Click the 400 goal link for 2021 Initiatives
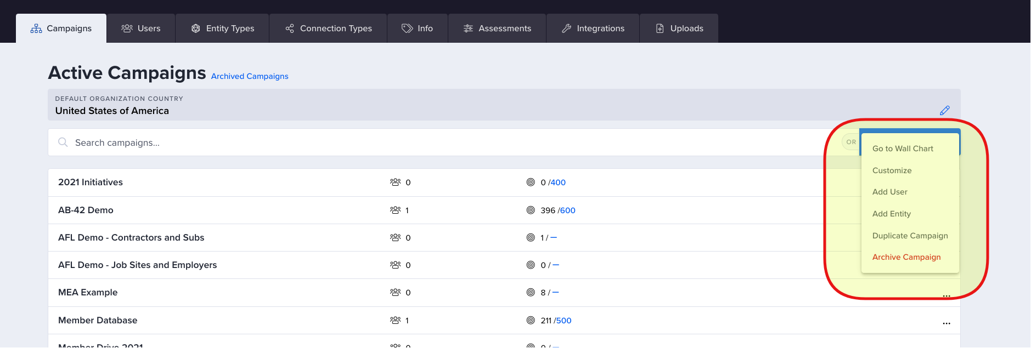1031x348 pixels. tap(558, 182)
